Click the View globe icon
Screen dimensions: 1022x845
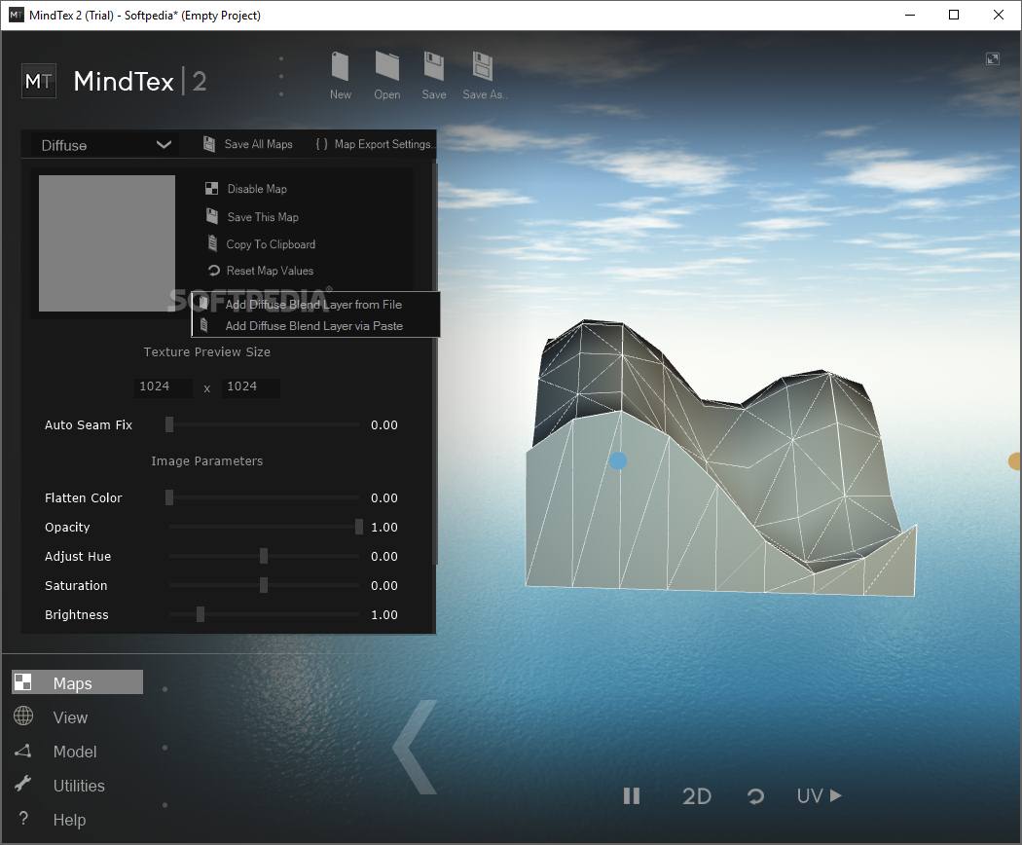[x=23, y=716]
